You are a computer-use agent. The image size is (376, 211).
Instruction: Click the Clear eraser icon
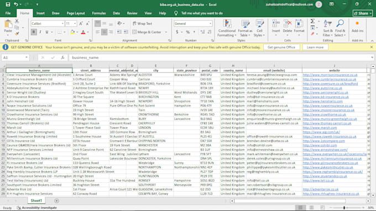tap(312, 34)
